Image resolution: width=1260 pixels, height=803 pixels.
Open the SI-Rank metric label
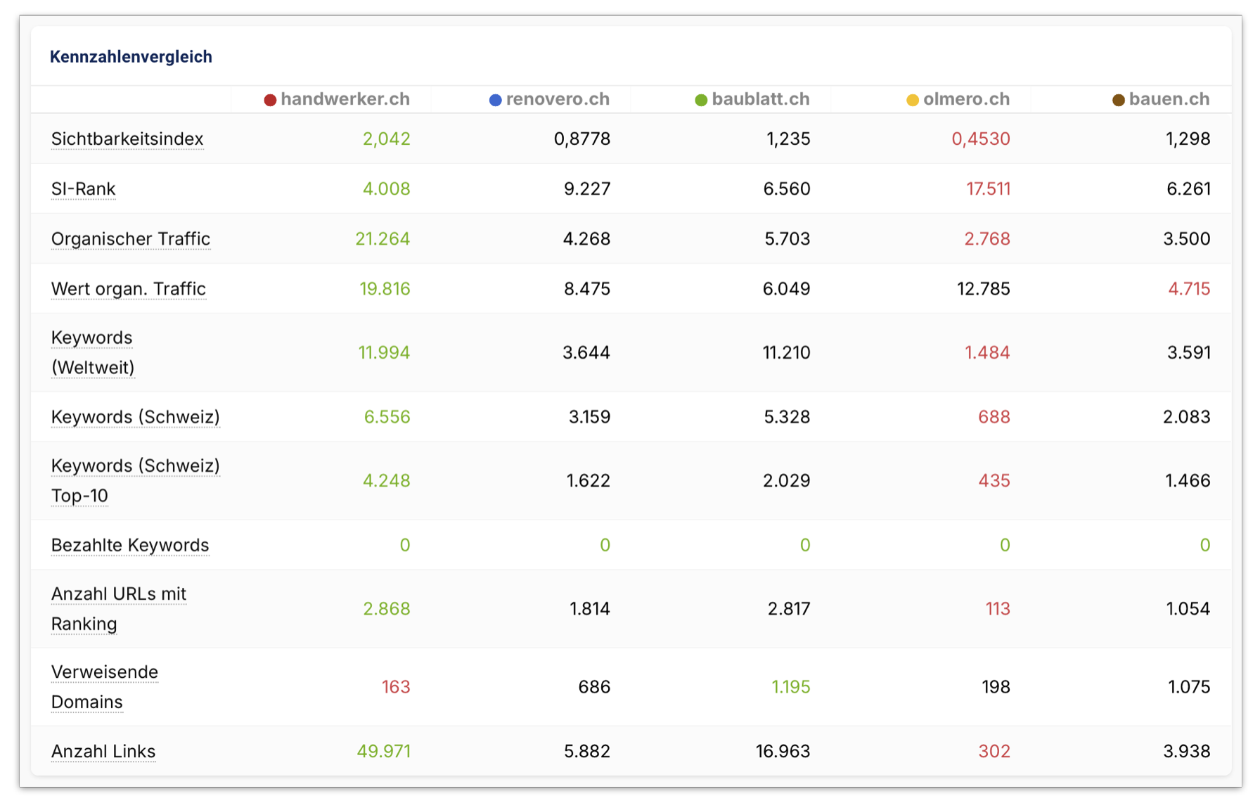(84, 189)
